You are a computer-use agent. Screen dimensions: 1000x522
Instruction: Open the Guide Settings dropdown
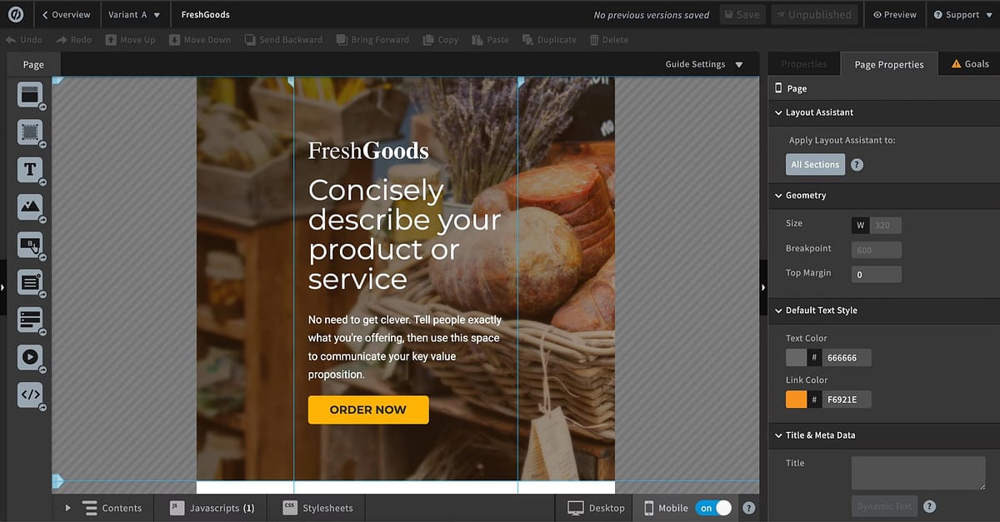pos(704,64)
